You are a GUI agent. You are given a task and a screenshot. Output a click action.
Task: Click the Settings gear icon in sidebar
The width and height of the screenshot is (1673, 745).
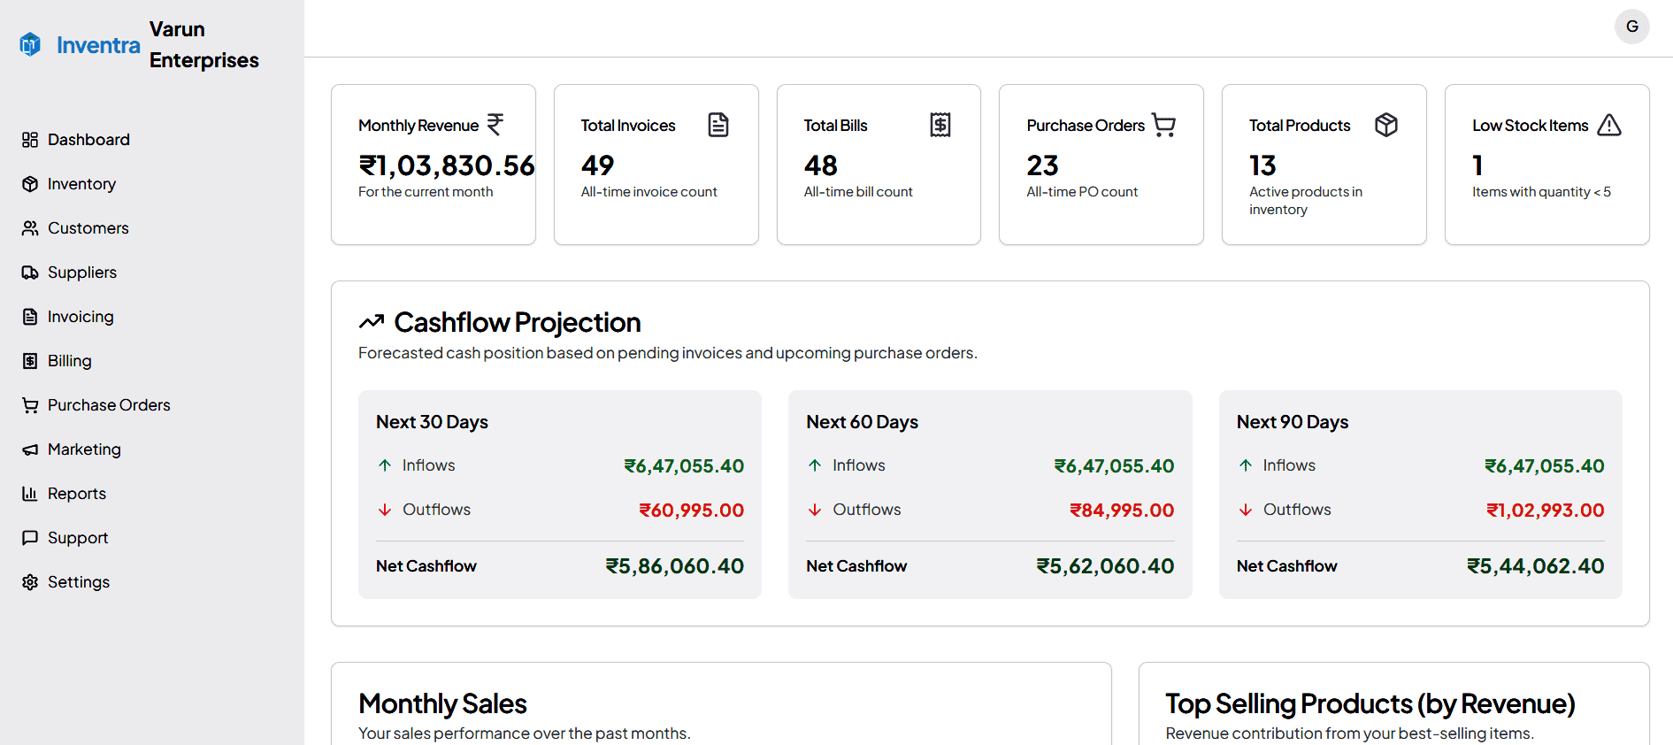click(30, 582)
